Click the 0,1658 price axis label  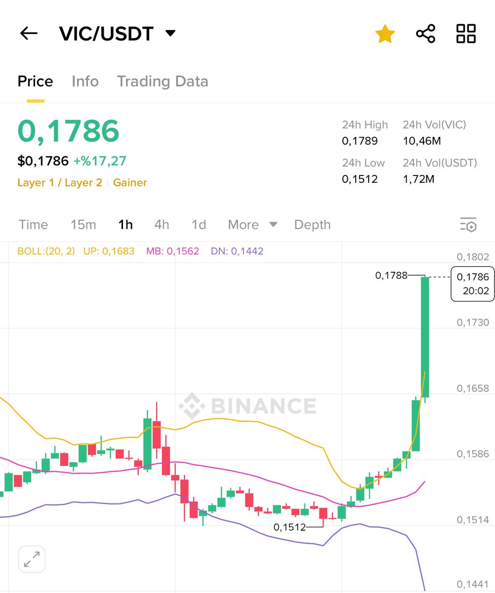(x=473, y=388)
